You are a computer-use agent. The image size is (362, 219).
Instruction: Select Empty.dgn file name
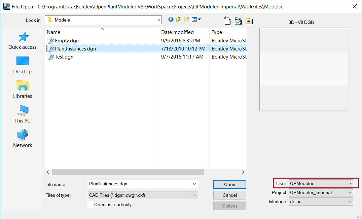pos(67,41)
